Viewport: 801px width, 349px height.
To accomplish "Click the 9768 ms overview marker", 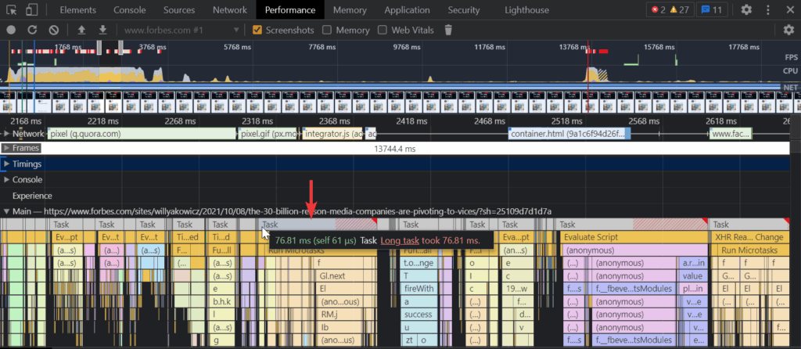I will [408, 46].
